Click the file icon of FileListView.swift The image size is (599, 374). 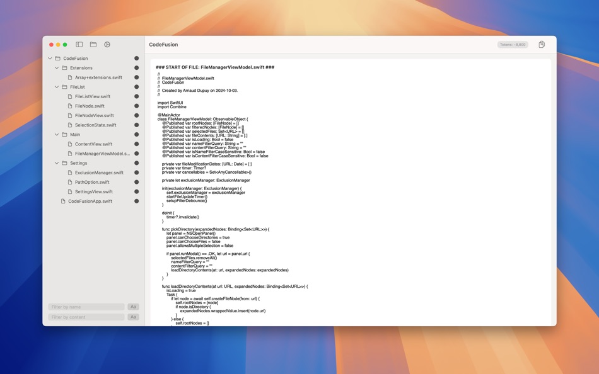(70, 96)
